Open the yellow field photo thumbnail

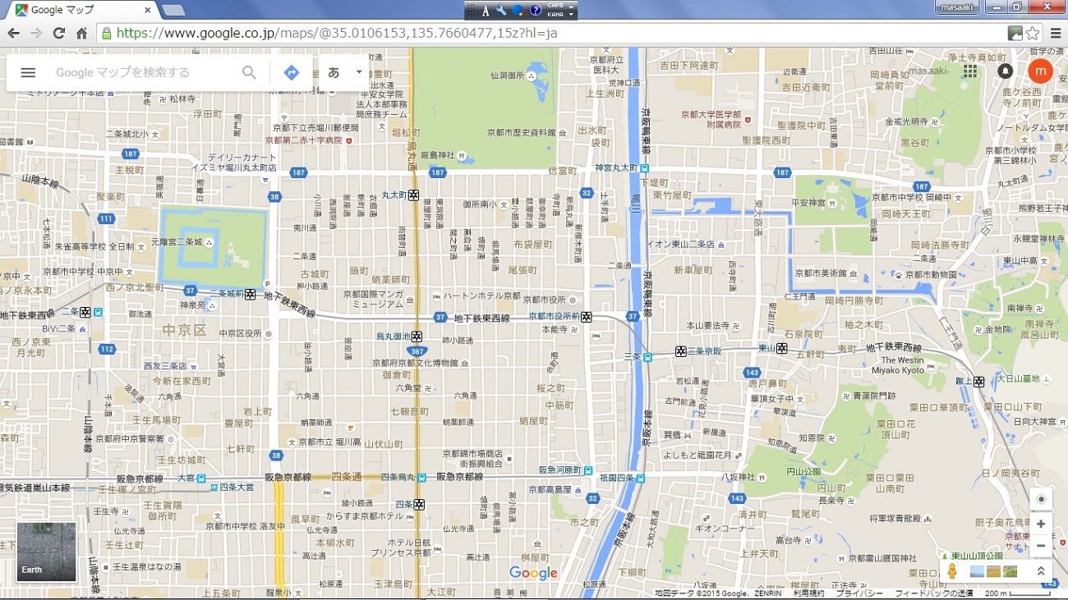click(993, 571)
